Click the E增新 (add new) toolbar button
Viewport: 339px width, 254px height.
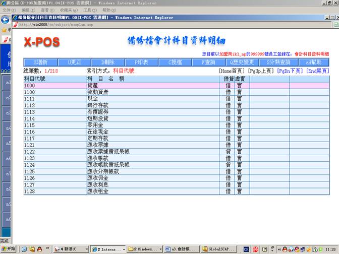[41, 62]
